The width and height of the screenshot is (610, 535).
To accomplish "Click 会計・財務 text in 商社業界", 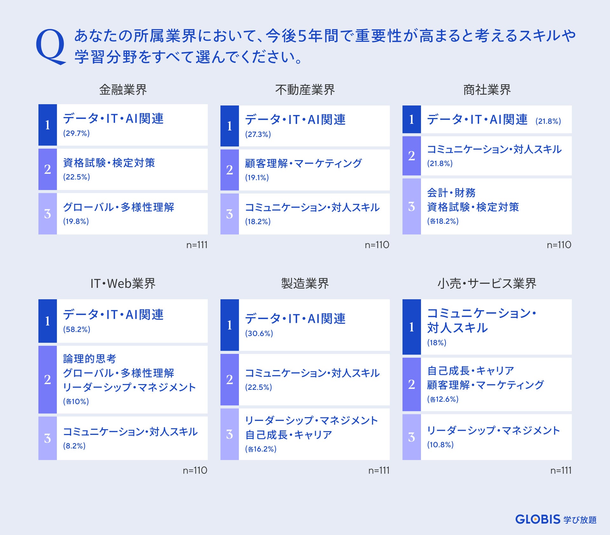I will (x=451, y=193).
